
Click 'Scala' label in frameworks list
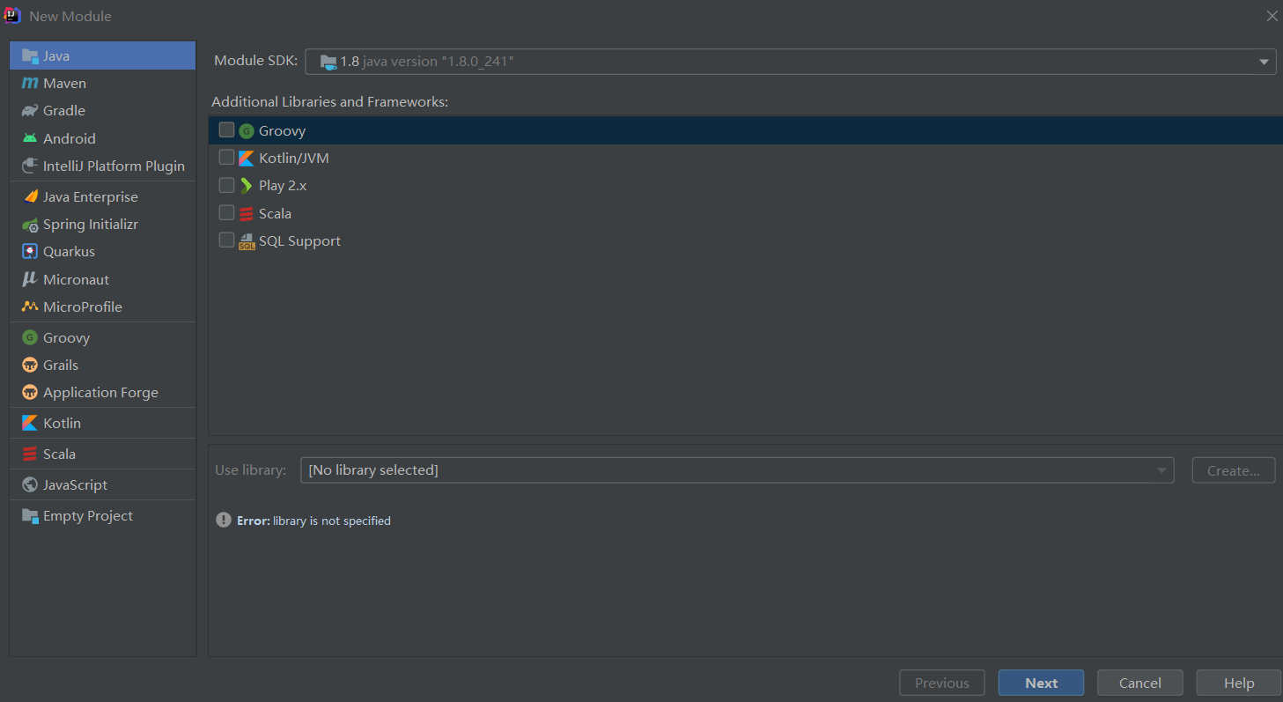pyautogui.click(x=275, y=213)
